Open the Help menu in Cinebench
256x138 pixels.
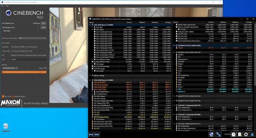(7, 6)
